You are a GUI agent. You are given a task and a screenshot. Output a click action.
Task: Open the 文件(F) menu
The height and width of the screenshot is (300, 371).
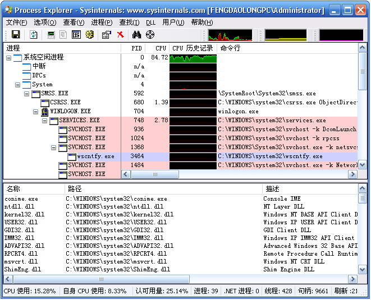tap(17, 22)
